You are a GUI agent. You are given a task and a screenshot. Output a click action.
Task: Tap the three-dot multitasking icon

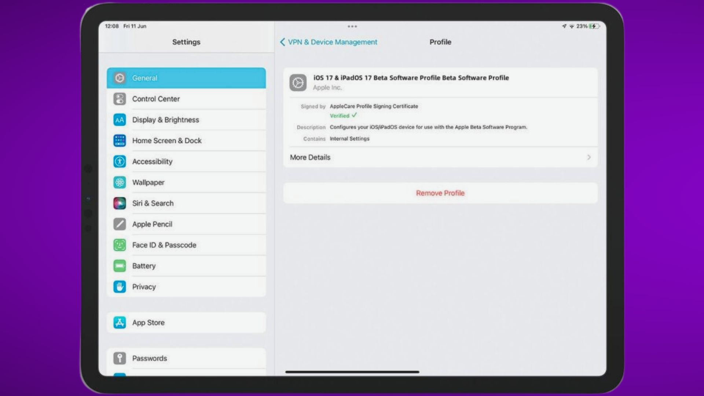pyautogui.click(x=352, y=26)
